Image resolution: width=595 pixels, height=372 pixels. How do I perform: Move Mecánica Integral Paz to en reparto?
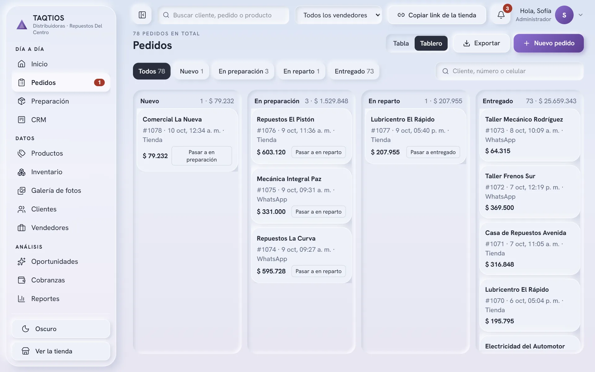(x=318, y=211)
